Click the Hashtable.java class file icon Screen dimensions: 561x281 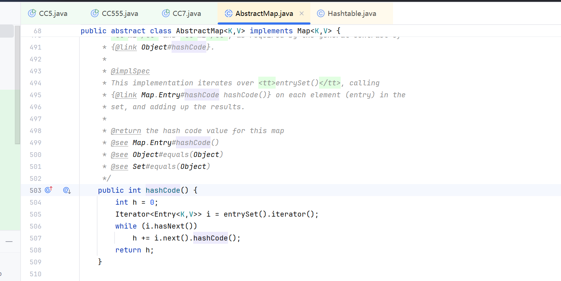click(320, 14)
